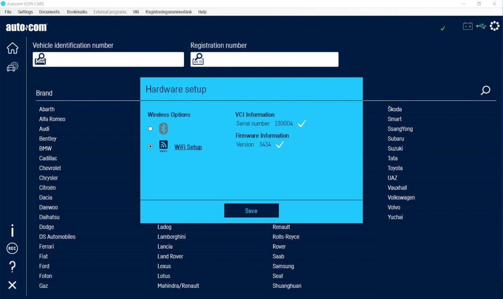Select the Cadillac brand
Image resolution: width=503 pixels, height=299 pixels.
(48, 158)
